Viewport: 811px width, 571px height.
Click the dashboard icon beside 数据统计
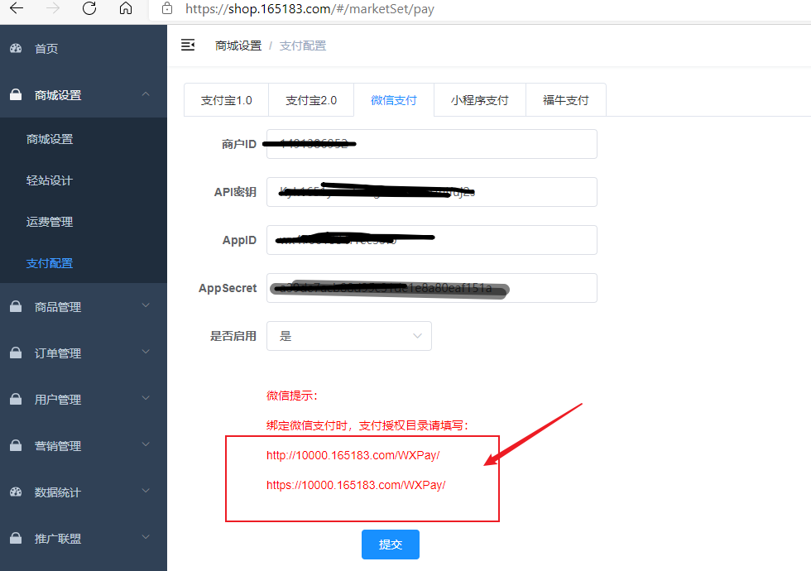coord(16,492)
